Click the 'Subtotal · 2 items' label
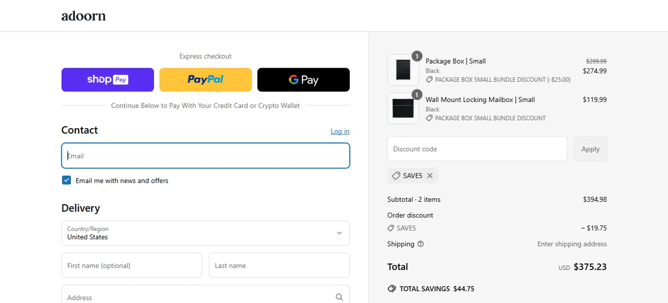The image size is (668, 303). (x=414, y=199)
